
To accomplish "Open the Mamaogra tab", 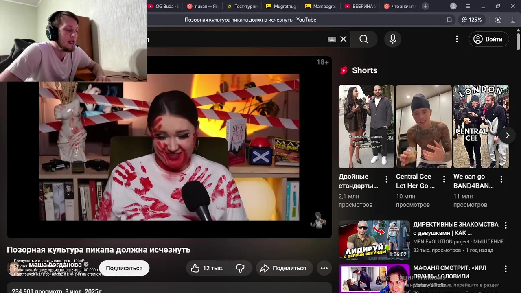I will click(x=320, y=6).
